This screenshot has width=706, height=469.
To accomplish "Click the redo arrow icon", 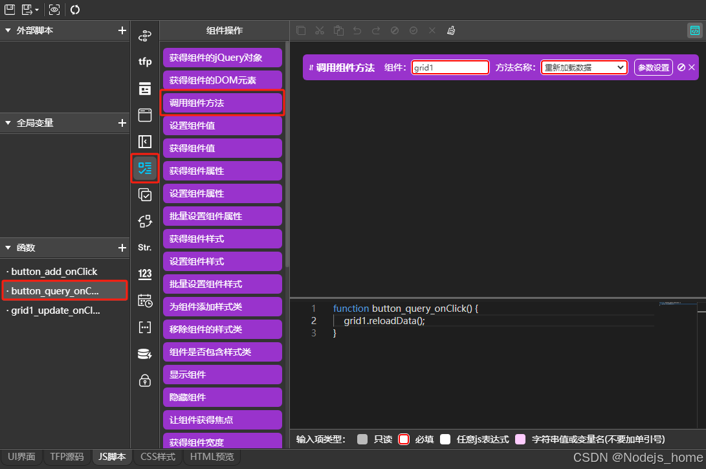I will click(376, 30).
